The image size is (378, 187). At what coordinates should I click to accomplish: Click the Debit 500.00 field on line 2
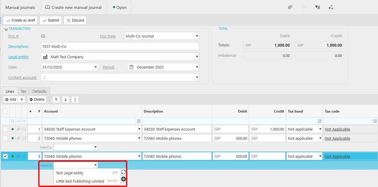click(230, 138)
